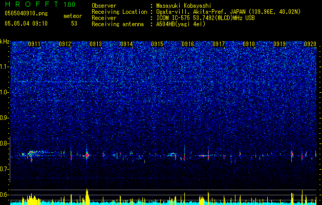Screen dimensions: 322x205
Task: Click the 0.8 kHz axis label
Action: 4,143
